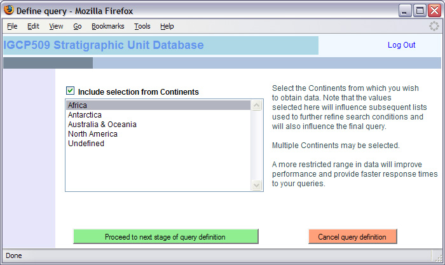
Task: Open the Edit menu
Action: pos(33,27)
